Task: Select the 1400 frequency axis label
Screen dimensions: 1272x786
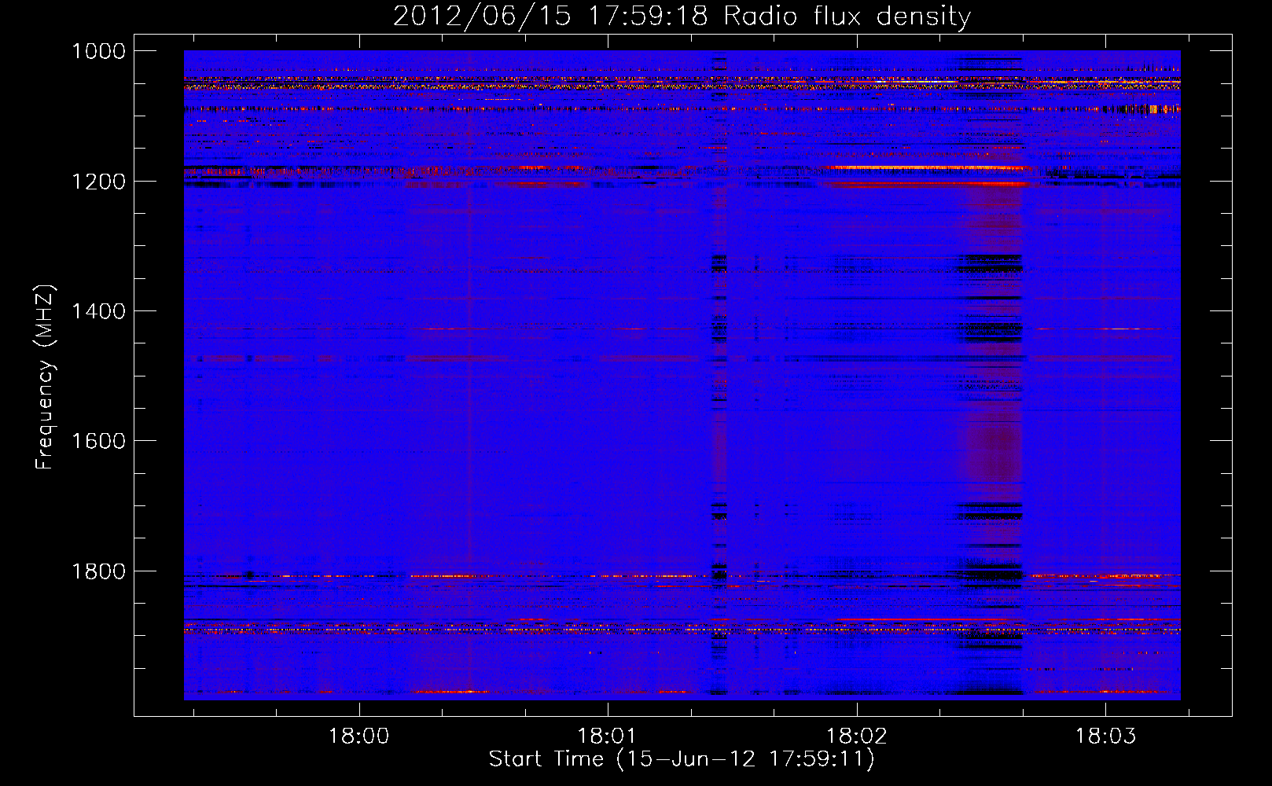Action: point(98,311)
